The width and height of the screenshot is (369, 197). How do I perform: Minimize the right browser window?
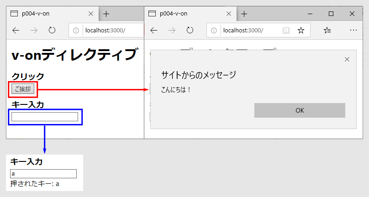point(310,14)
